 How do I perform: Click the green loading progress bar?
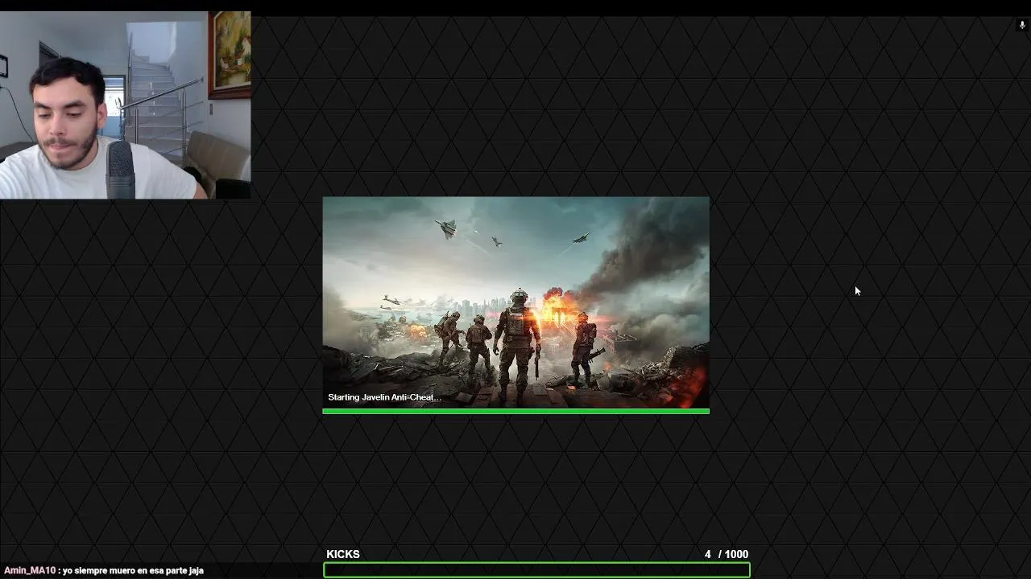[515, 411]
